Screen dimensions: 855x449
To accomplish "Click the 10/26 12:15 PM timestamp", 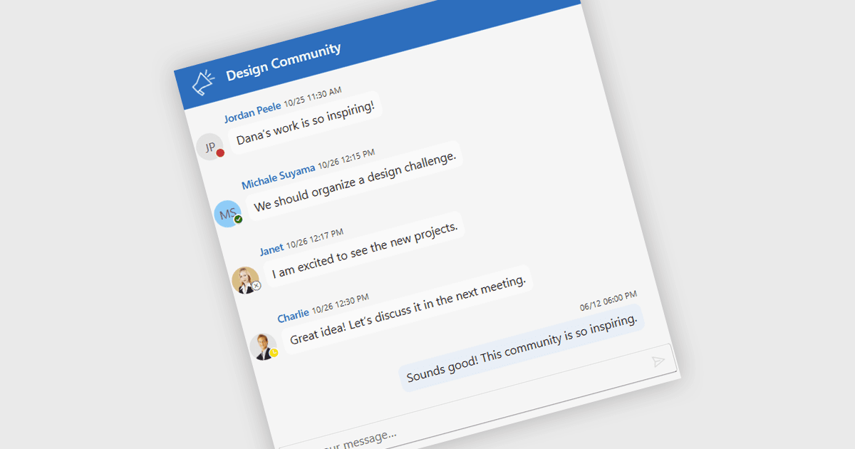I will (346, 159).
